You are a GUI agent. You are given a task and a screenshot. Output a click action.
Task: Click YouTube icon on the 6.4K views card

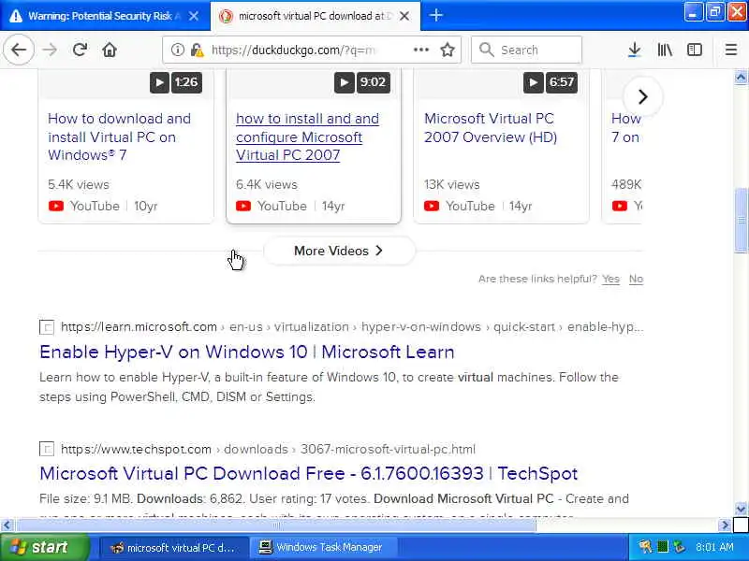[x=243, y=206]
